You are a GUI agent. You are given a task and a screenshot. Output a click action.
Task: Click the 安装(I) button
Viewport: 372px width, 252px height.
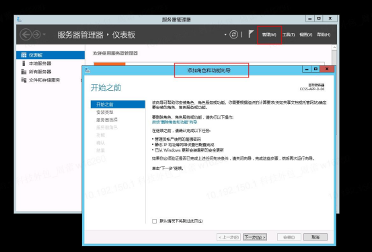[x=289, y=237]
